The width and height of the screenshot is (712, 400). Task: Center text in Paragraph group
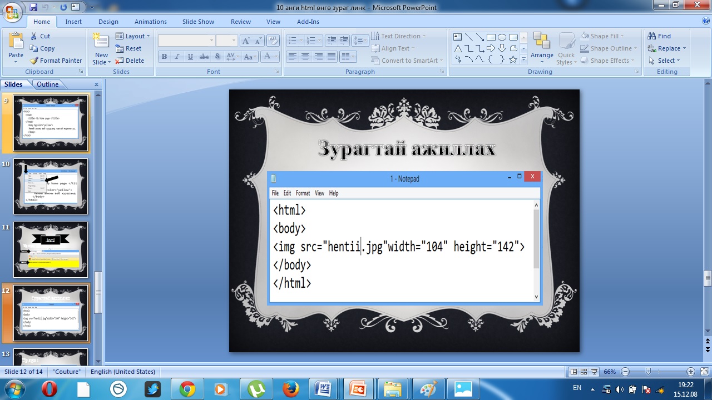[x=305, y=57]
